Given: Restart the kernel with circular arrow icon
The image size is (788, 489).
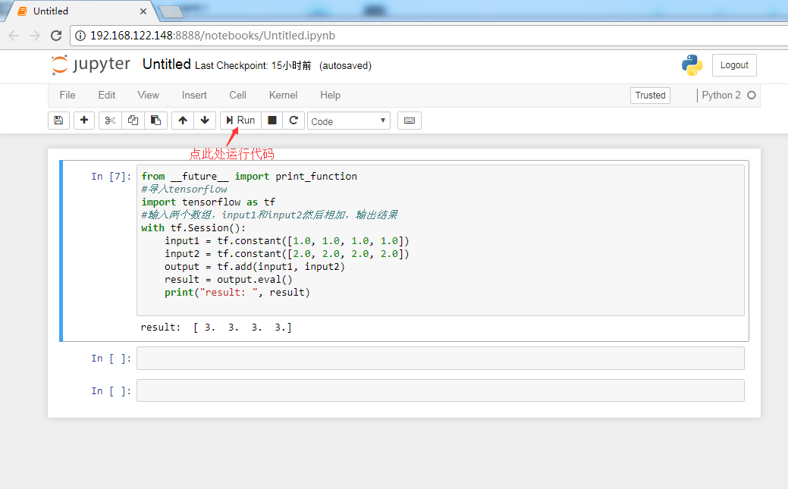Looking at the screenshot, I should [x=294, y=121].
